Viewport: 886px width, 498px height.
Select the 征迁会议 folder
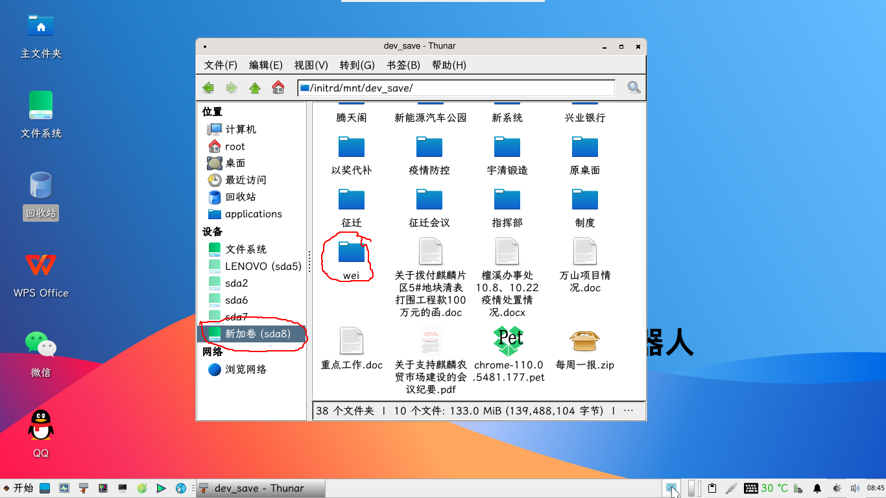429,208
